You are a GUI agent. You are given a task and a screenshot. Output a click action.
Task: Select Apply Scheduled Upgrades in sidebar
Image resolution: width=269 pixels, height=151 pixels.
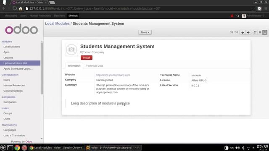click(x=18, y=69)
